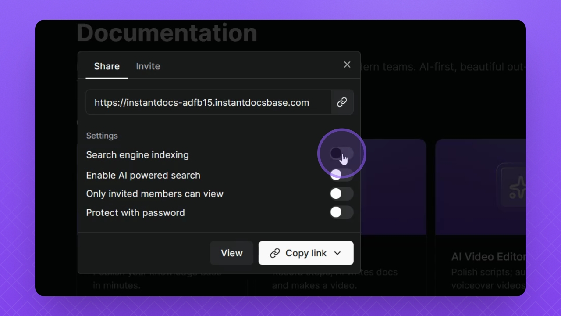The width and height of the screenshot is (561, 316).
Task: Toggle Search engine indexing switch
Action: (x=341, y=154)
